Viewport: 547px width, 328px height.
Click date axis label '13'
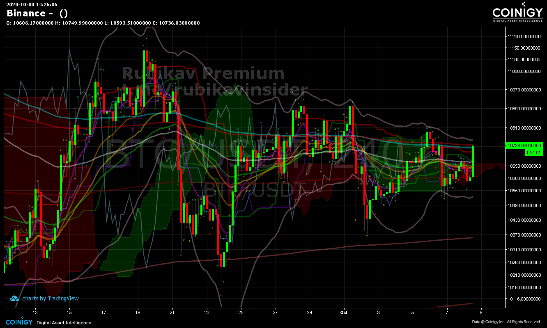(x=35, y=312)
